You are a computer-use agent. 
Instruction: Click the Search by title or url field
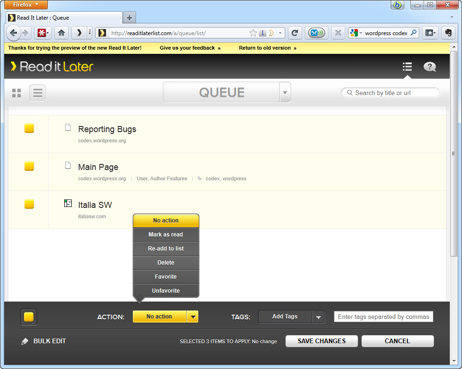390,93
